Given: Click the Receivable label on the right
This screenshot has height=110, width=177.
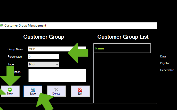Looking at the screenshot, I should point(167,70).
